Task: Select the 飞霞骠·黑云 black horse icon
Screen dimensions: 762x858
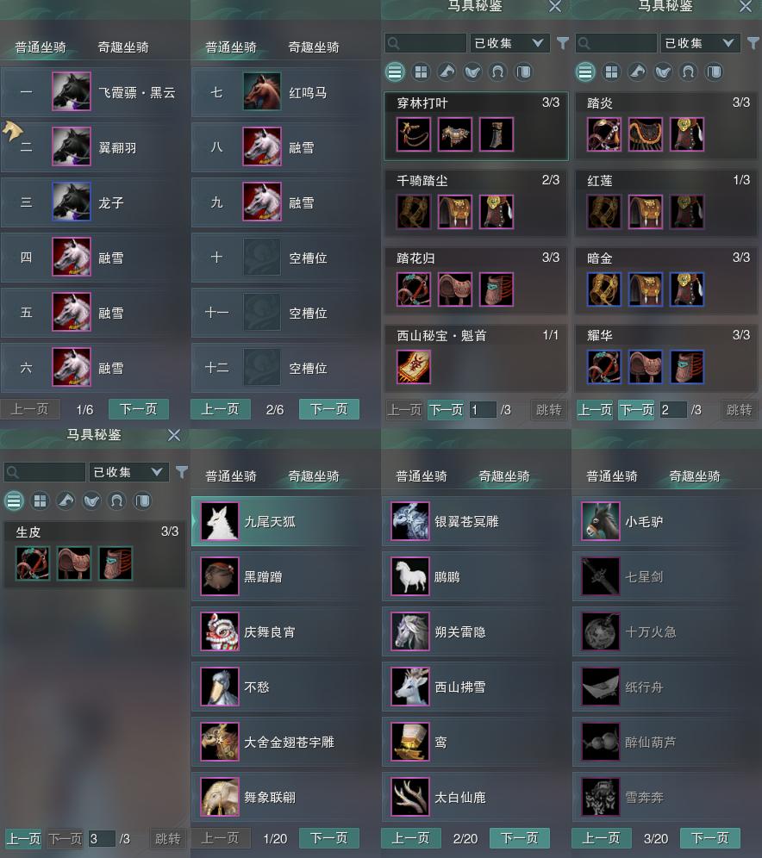Action: click(72, 92)
